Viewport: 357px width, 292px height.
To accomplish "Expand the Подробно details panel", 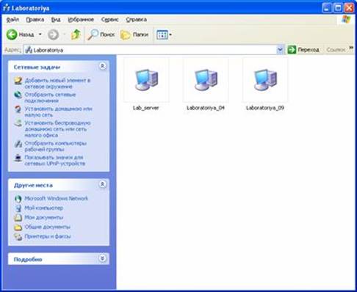I will point(102,258).
